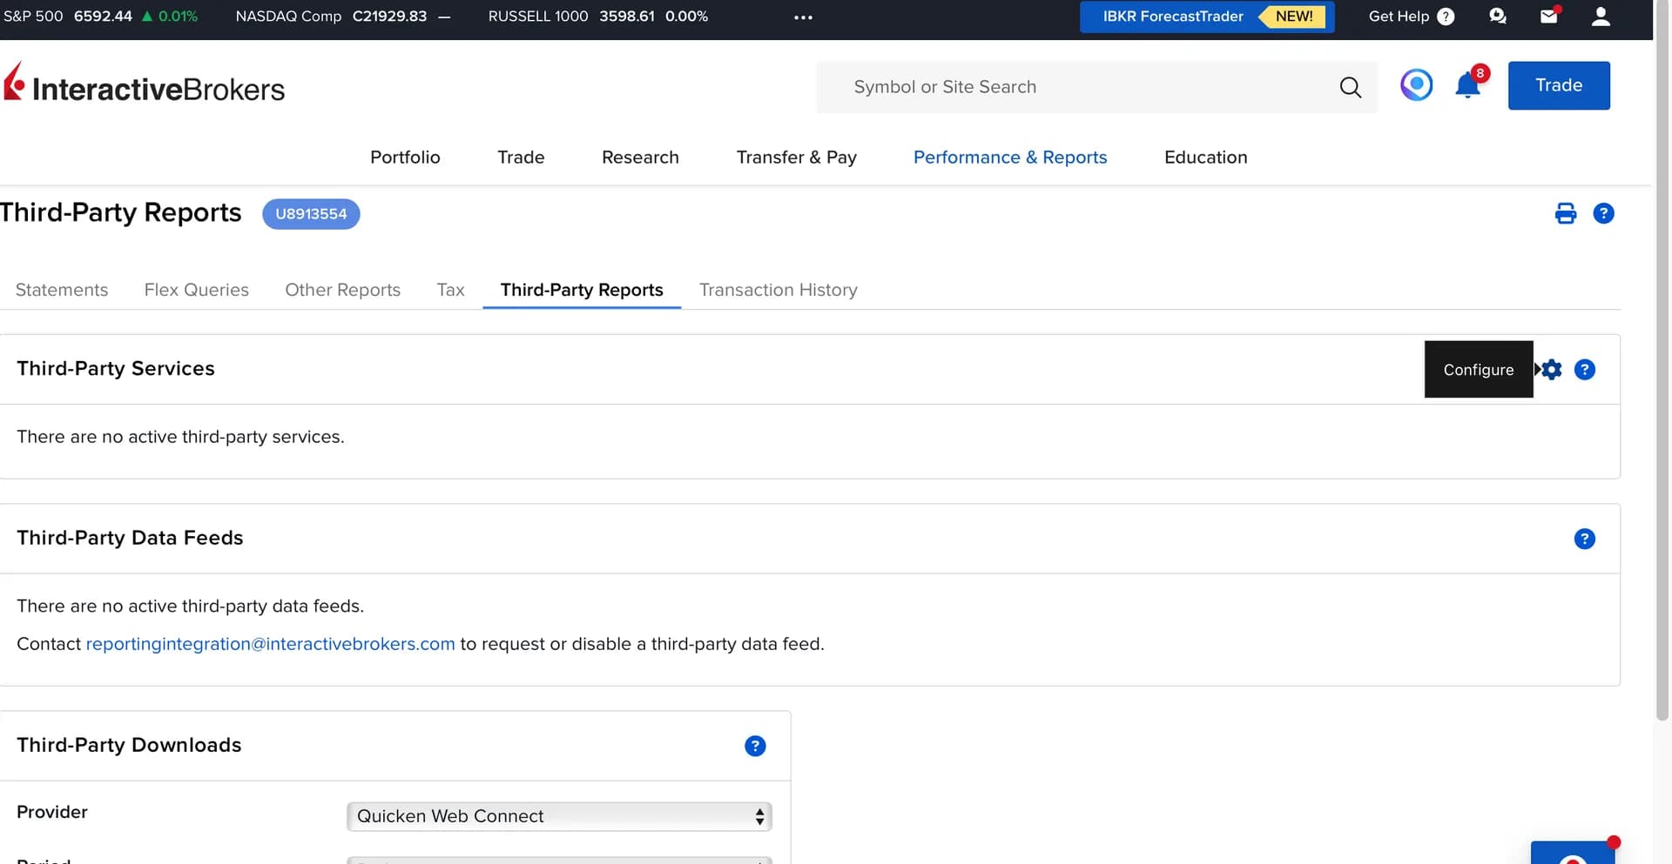1672x864 pixels.
Task: Open the Transfer & Pay menu
Action: [797, 157]
